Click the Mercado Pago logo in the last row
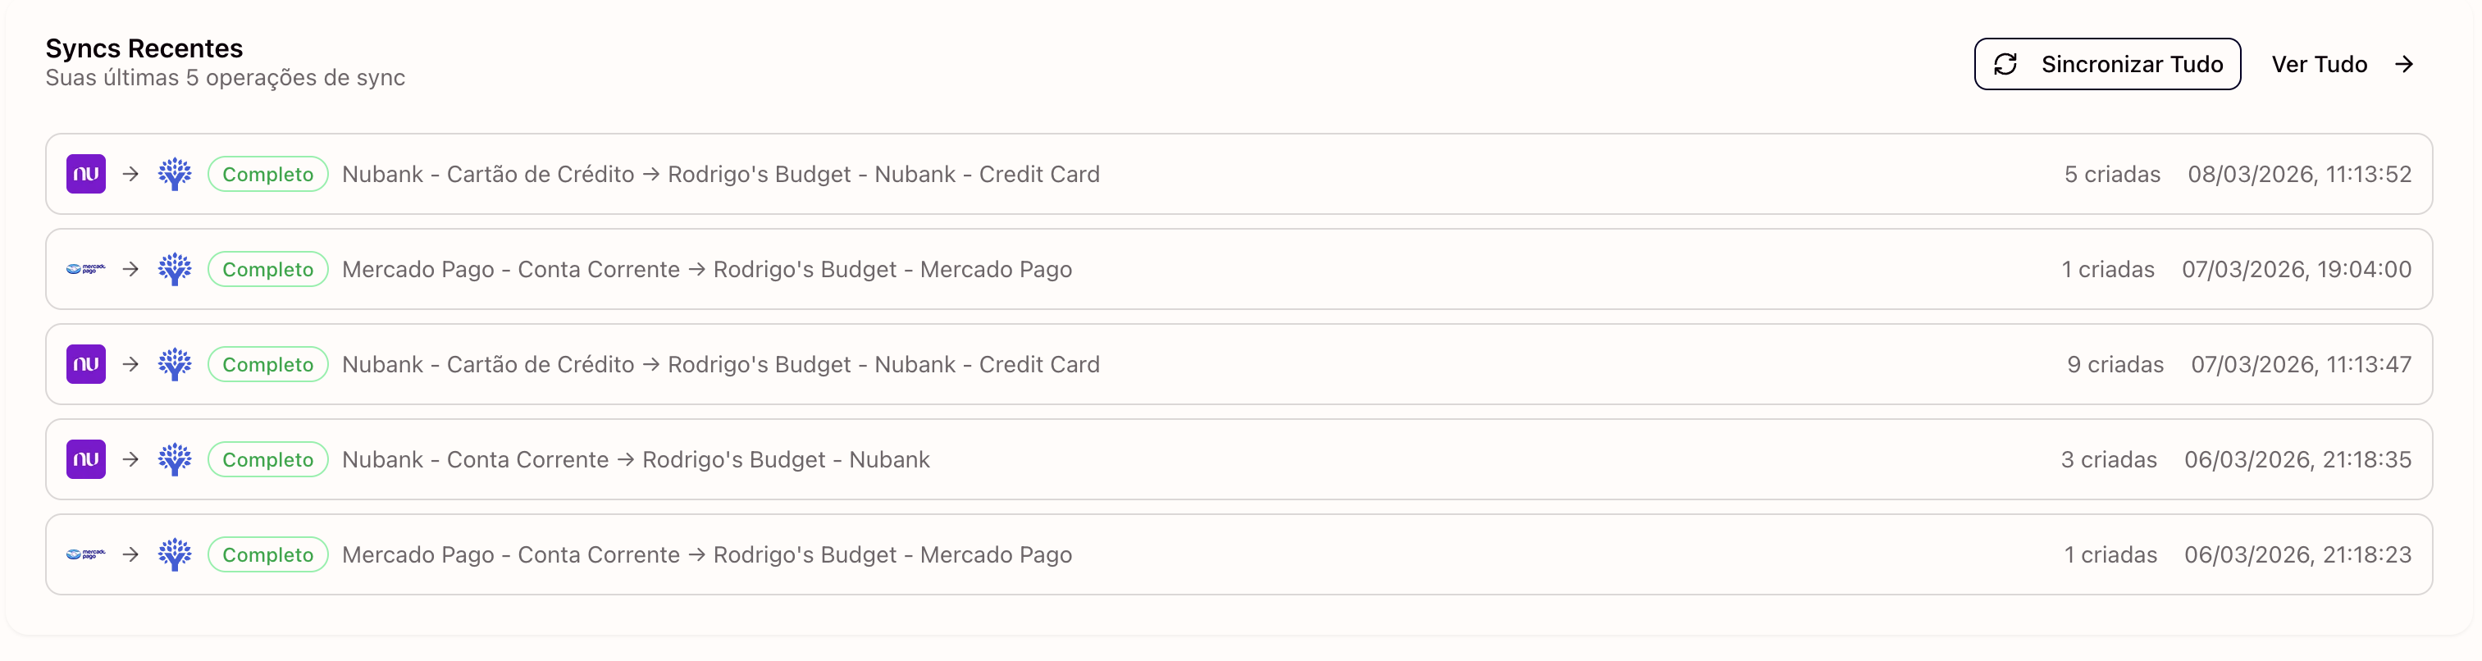The width and height of the screenshot is (2482, 661). 86,554
